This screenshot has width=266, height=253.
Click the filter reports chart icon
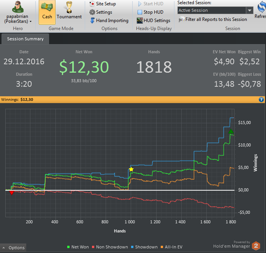coord(182,19)
